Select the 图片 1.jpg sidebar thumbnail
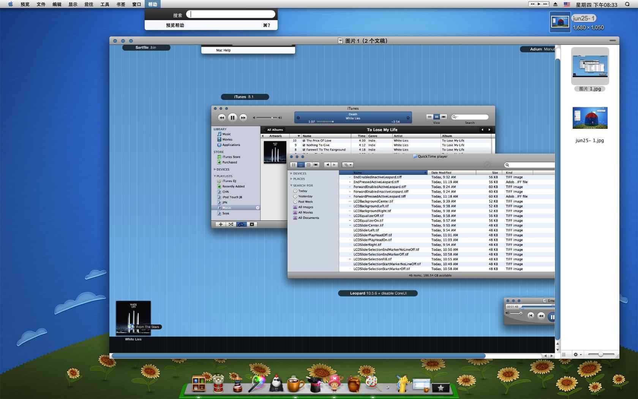 (x=590, y=66)
